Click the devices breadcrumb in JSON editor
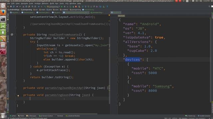The height and width of the screenshot is (119, 213). (x=121, y=16)
